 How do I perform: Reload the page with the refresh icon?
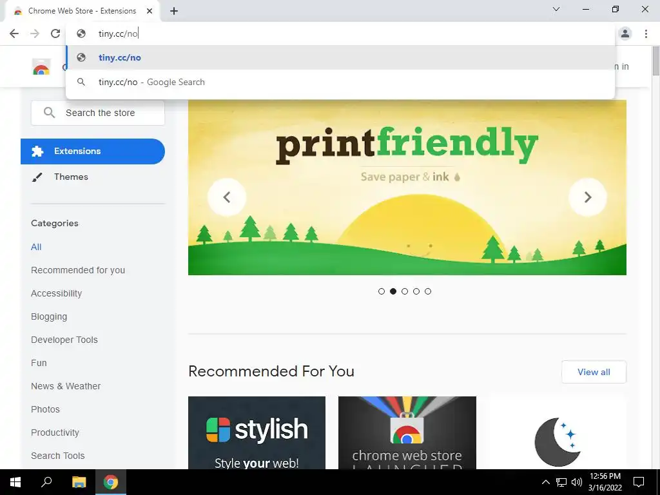(55, 34)
